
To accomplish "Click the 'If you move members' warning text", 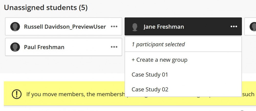I will (75, 94).
